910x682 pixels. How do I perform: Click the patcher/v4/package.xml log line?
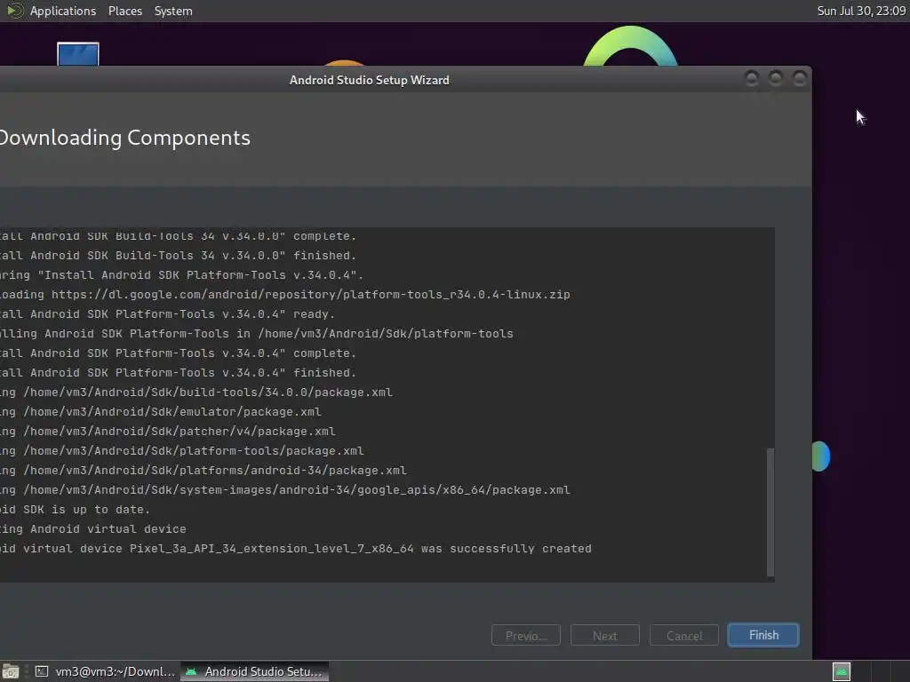168,432
